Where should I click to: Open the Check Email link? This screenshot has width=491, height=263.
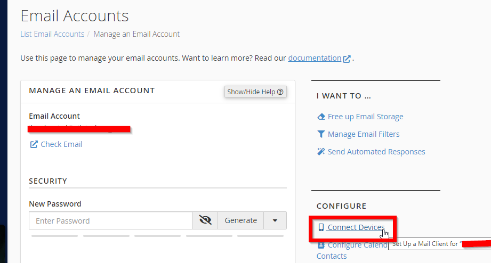click(x=62, y=144)
